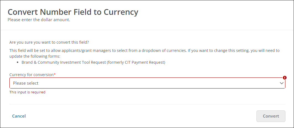The width and height of the screenshot is (294, 128).
Task: Click the "Are you sure" confirmation question
Action: coord(49,42)
